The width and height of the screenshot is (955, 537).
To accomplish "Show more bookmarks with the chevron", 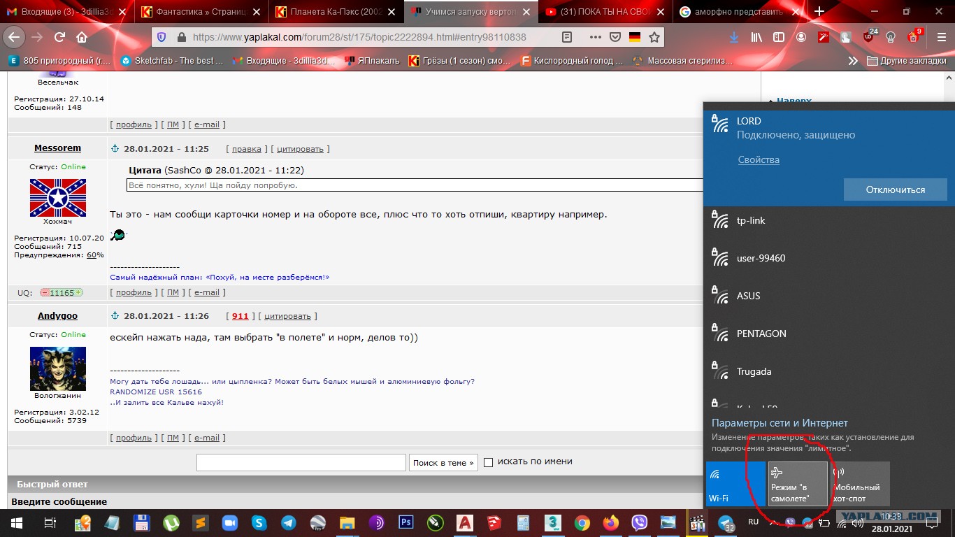I will [x=853, y=61].
